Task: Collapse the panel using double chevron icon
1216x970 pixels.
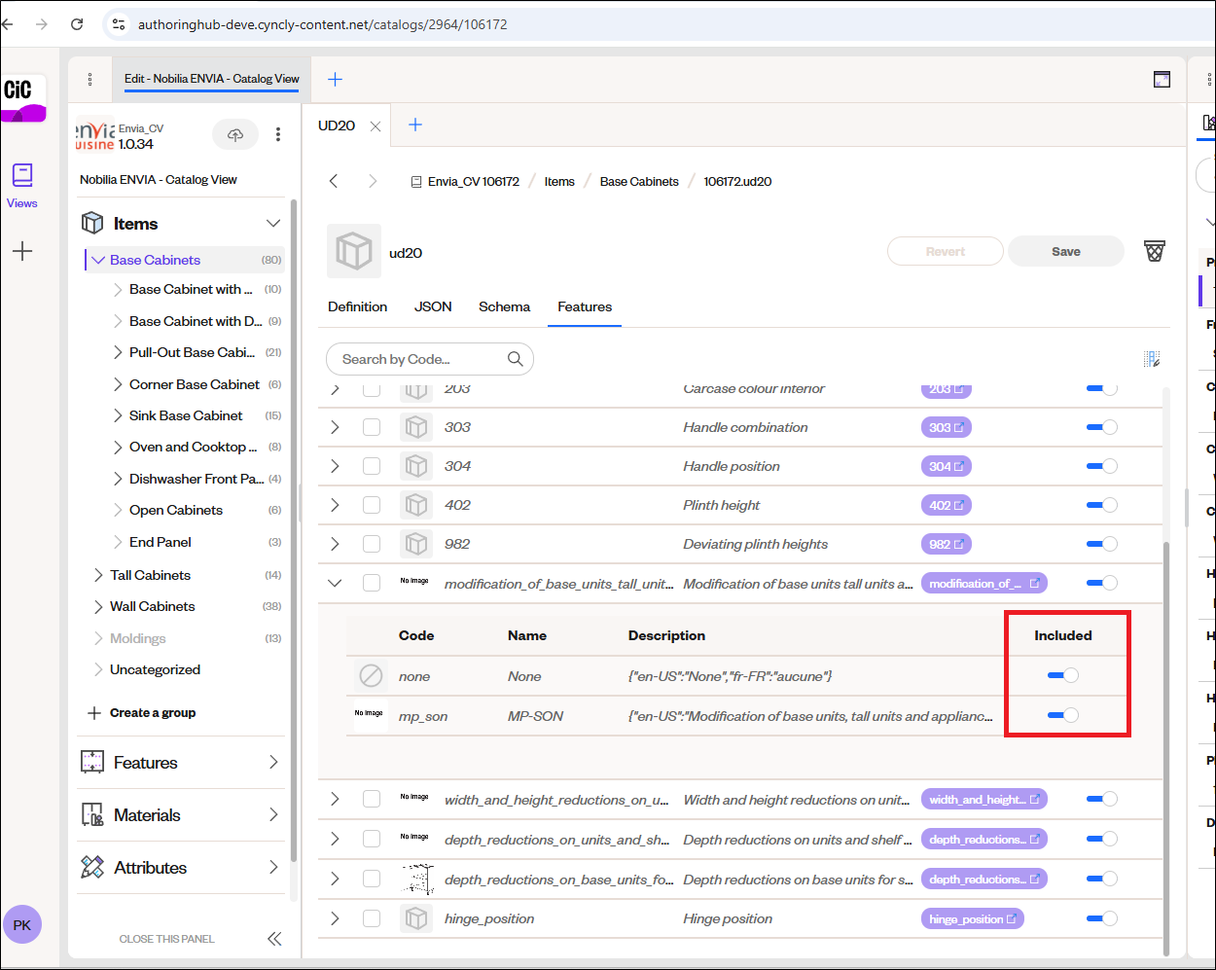Action: 274,939
